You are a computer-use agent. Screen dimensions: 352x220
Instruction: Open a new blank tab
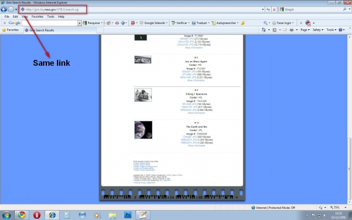click(x=100, y=30)
